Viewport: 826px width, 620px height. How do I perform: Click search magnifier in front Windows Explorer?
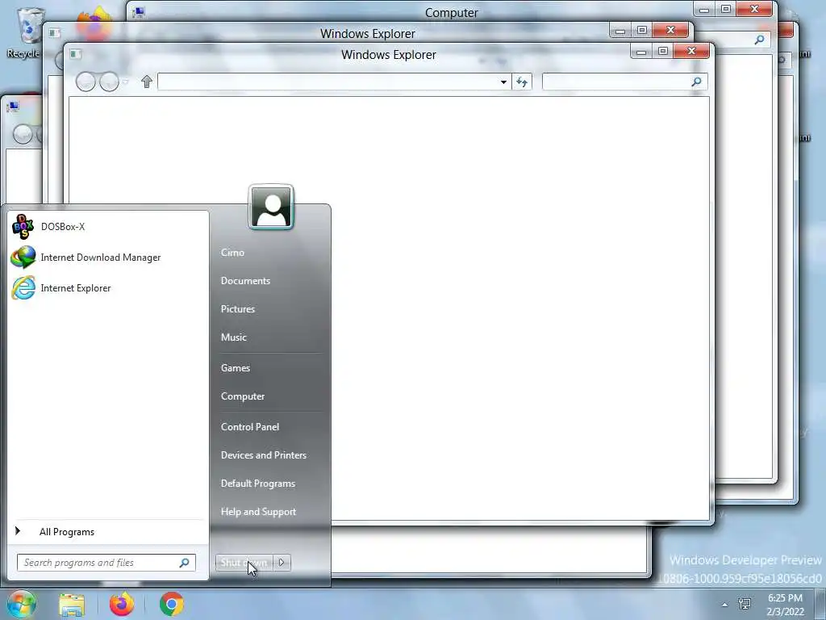(696, 82)
